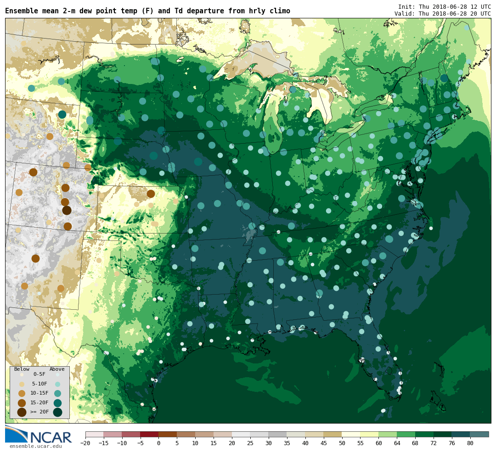Select the 'Valid: Thu 2018-06-28 20 UTC' line

coord(443,14)
